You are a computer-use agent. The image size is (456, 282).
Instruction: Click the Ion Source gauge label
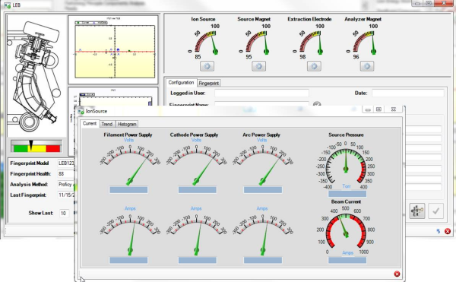(203, 19)
